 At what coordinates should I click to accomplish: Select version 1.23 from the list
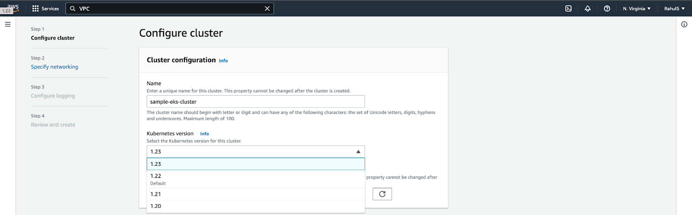256,164
